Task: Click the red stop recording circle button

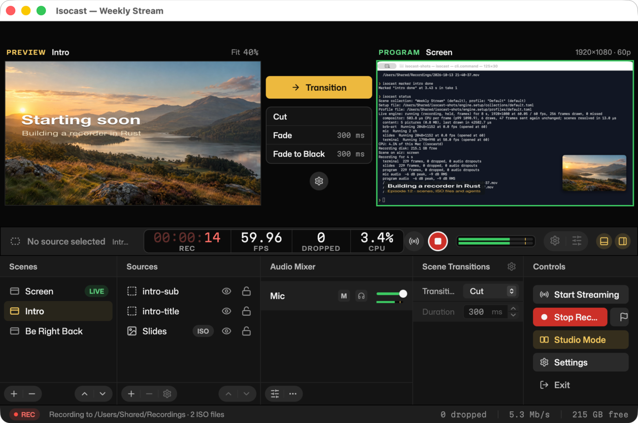Action: coord(438,241)
